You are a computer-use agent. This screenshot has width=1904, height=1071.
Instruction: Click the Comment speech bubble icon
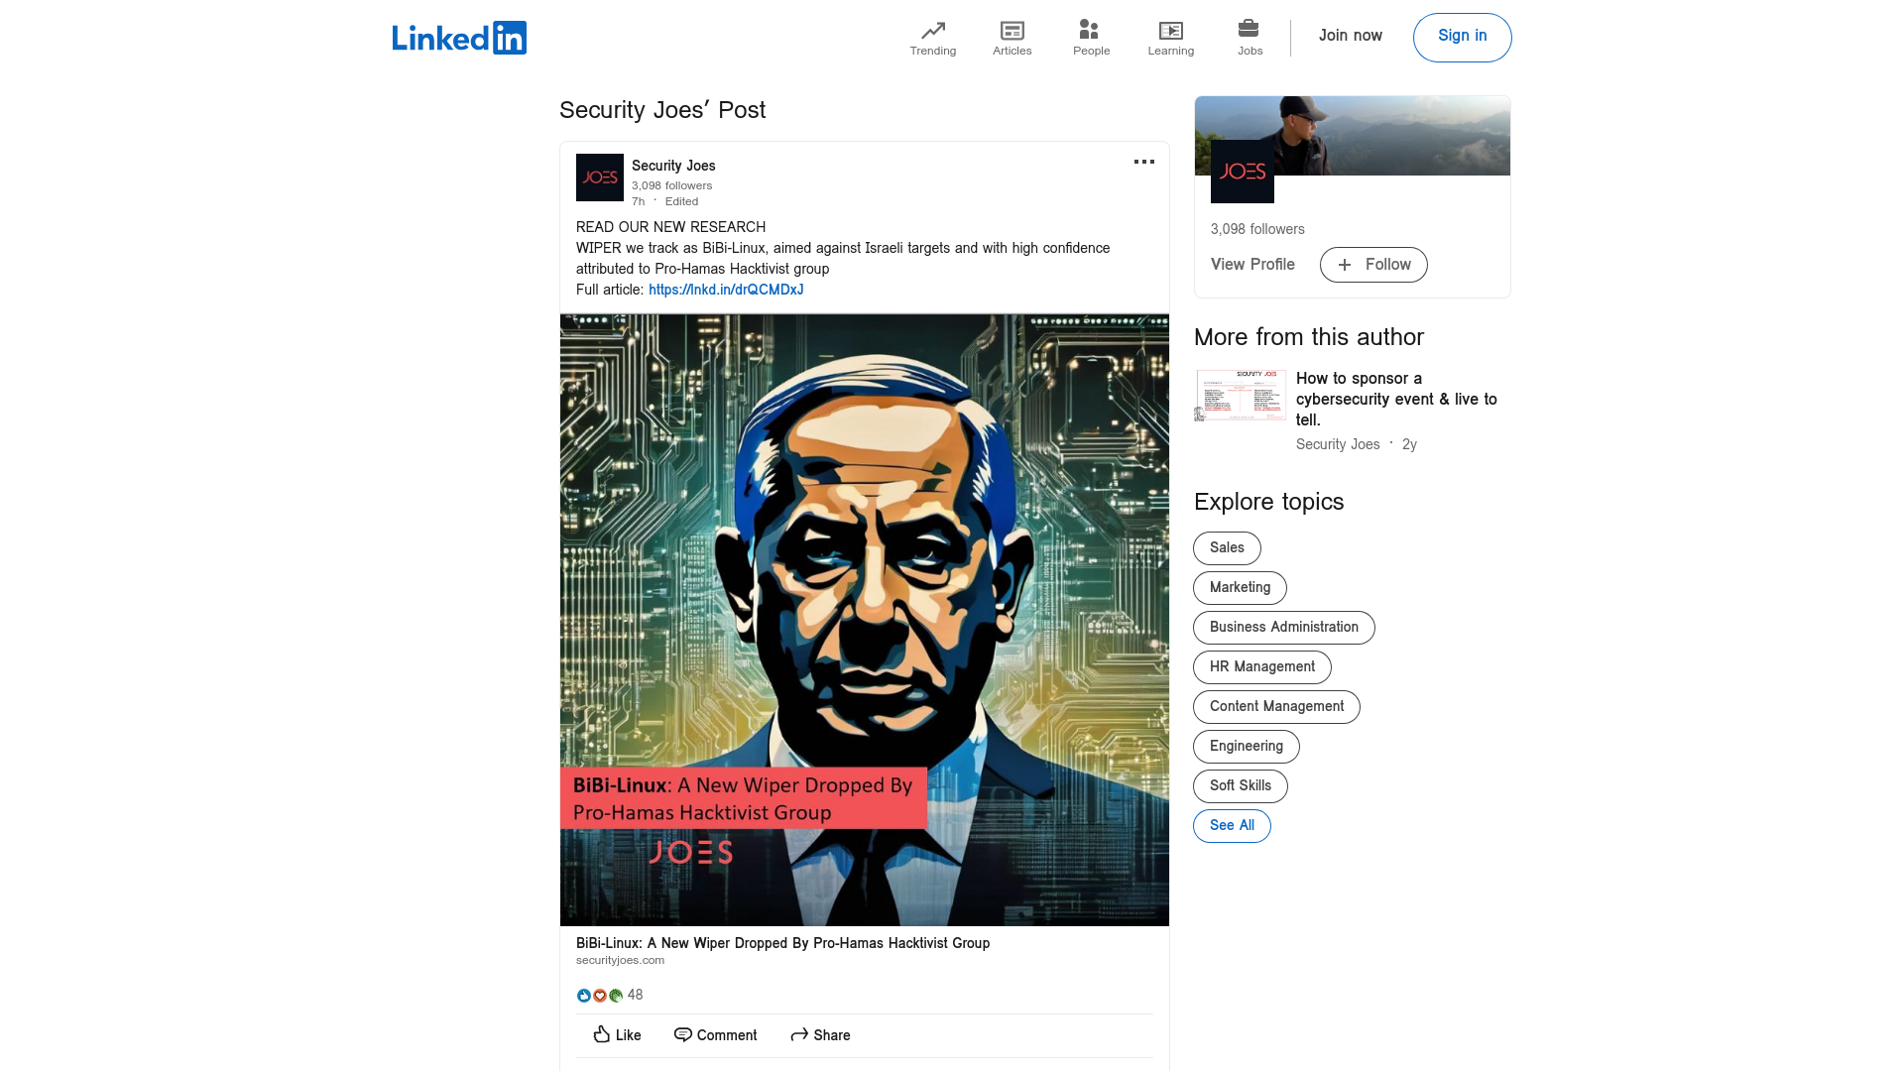point(681,1034)
